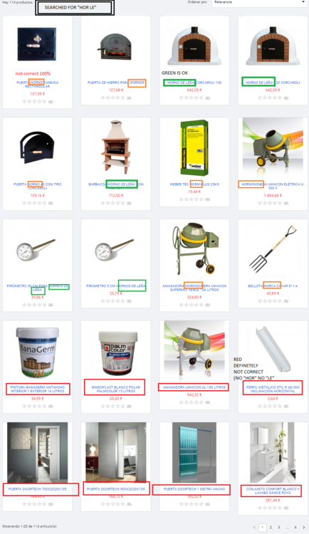The image size is (309, 534).
Task: Open the Puerta de Hierro para Hornos link
Action: 116,83
